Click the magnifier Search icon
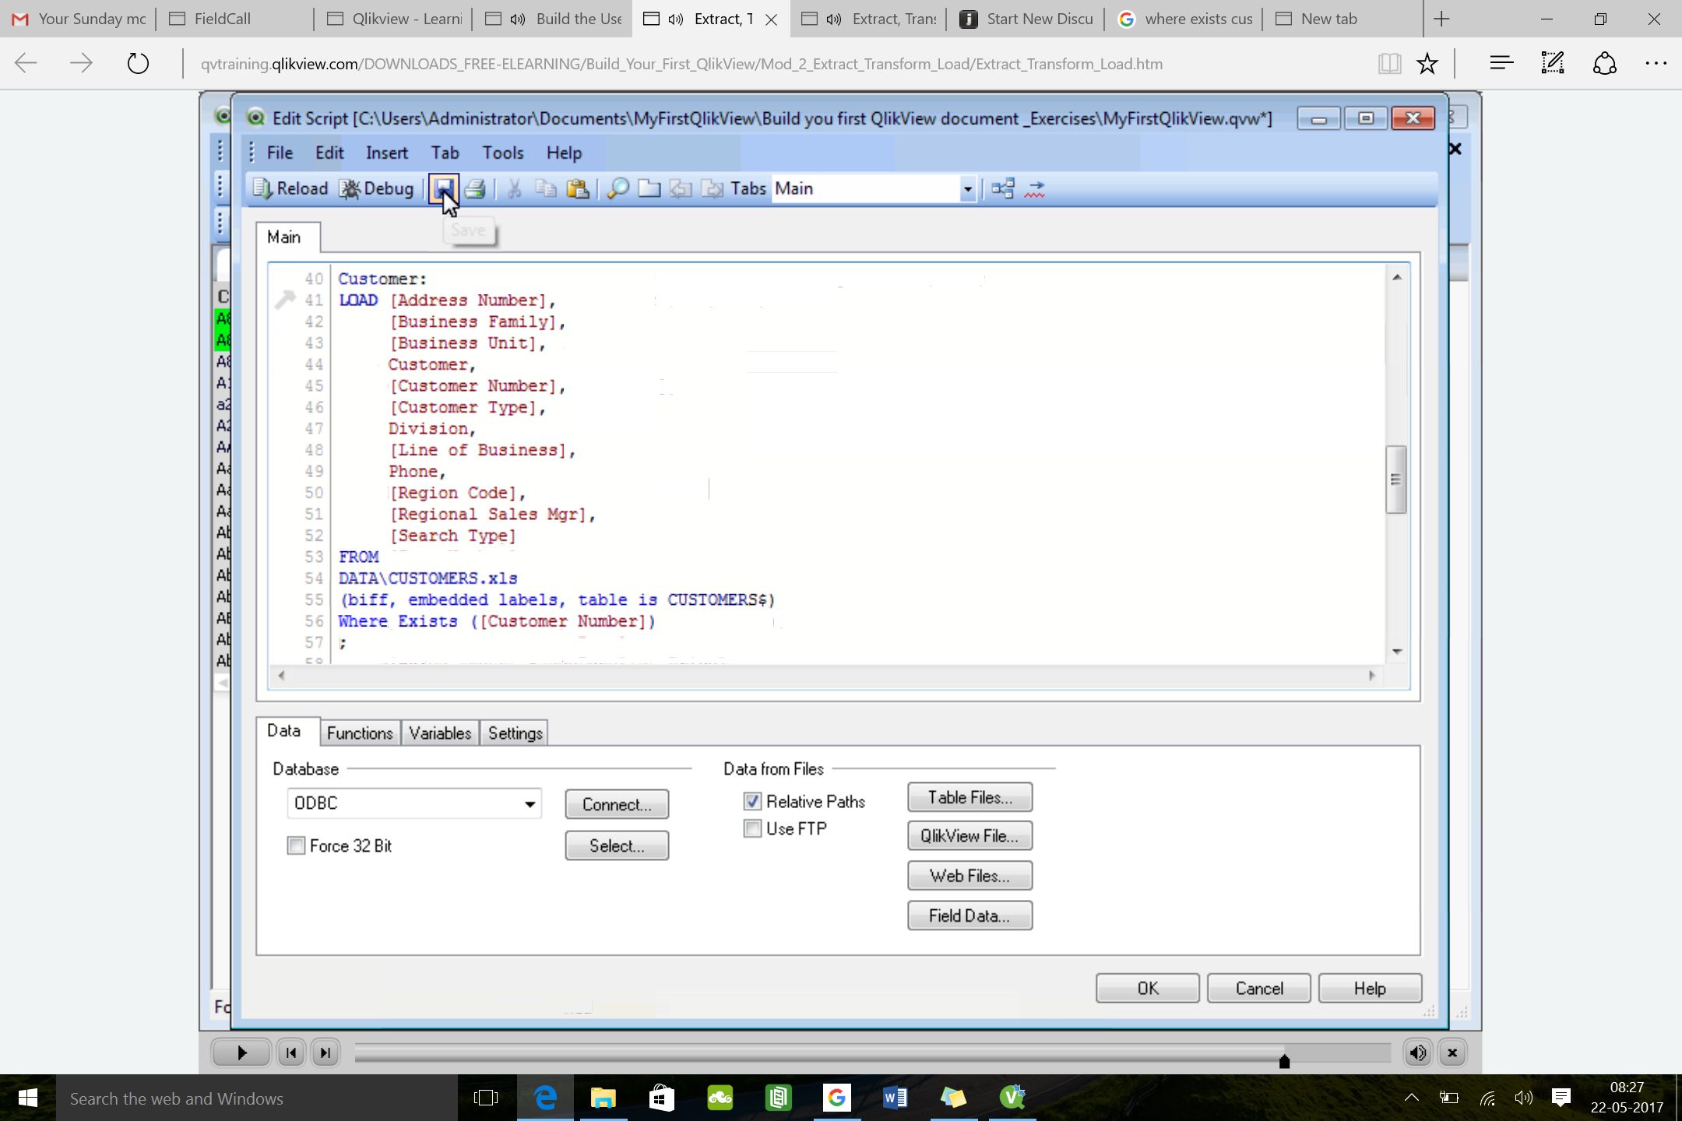1682x1121 pixels. pos(618,188)
